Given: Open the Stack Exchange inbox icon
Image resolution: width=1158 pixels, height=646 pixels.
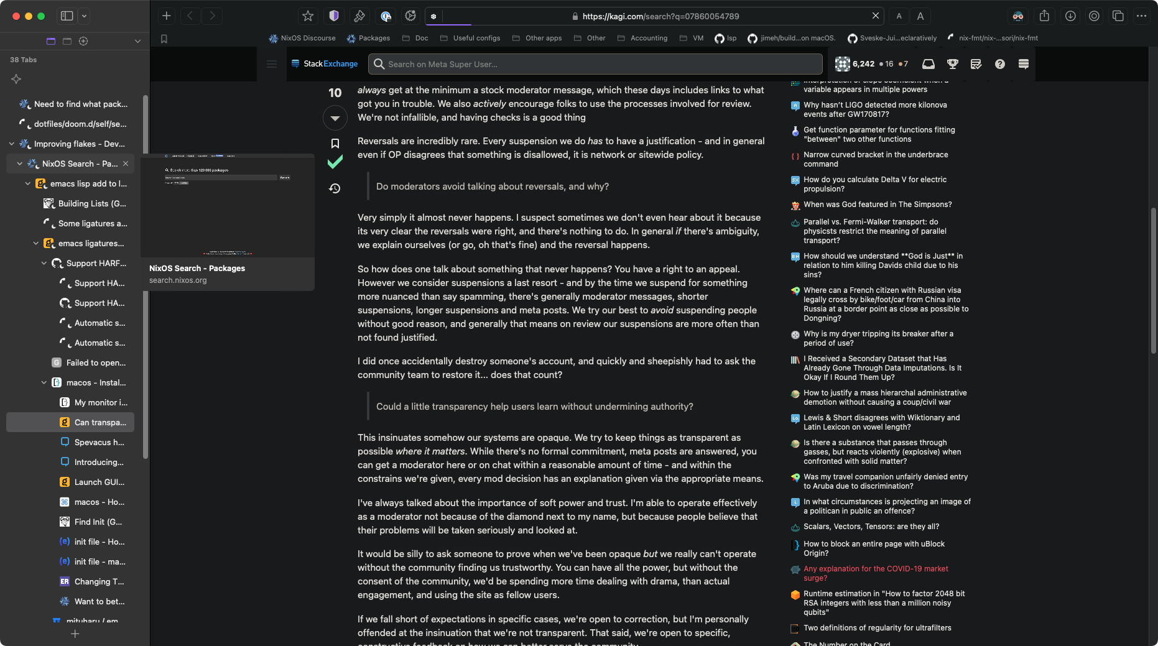Looking at the screenshot, I should coord(928,64).
